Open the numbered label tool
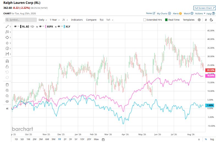The image size is (216, 142). (7, 48)
